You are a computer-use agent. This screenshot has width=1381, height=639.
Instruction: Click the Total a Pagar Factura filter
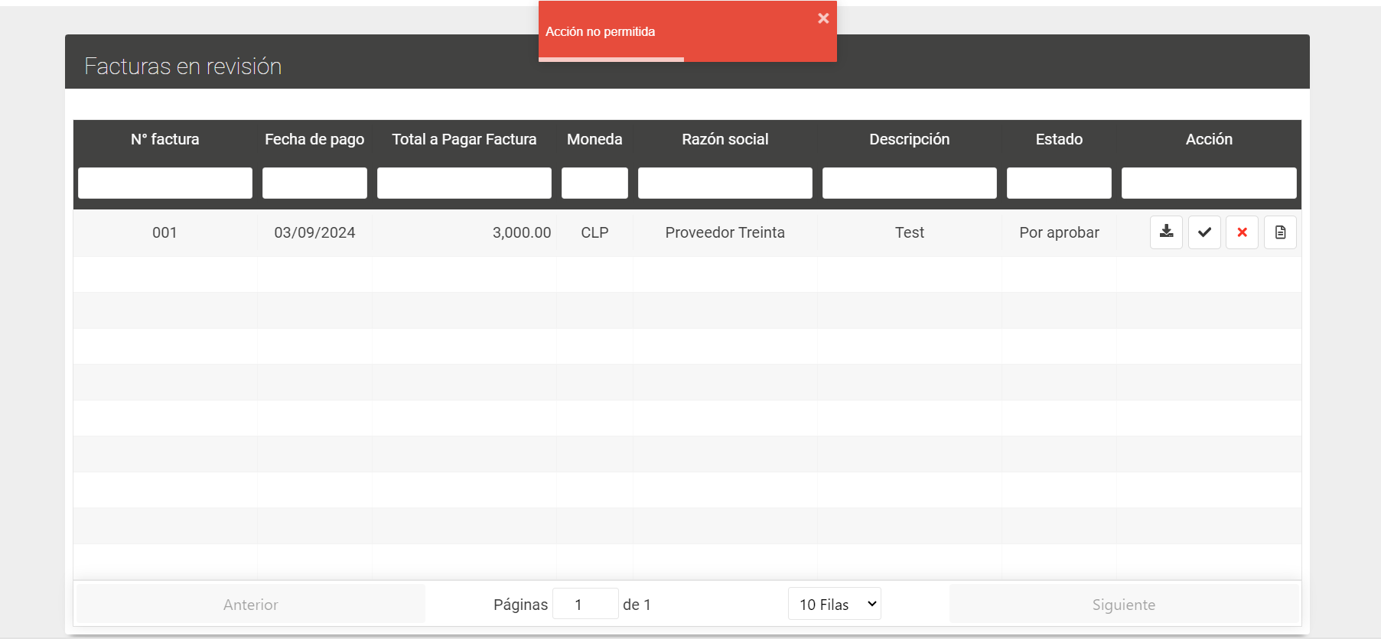(464, 183)
